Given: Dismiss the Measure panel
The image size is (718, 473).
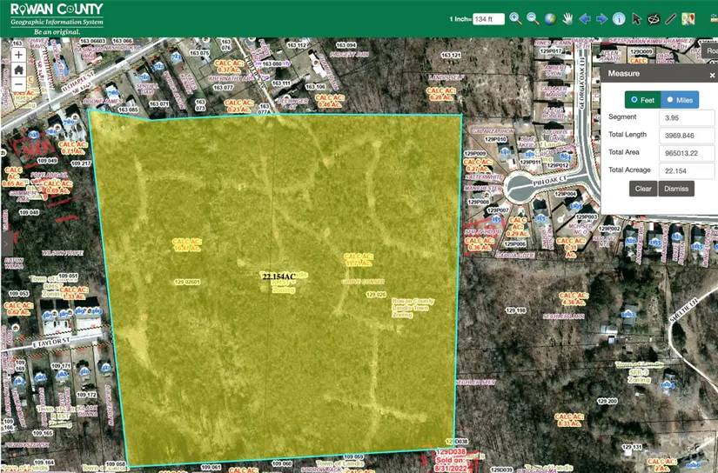Looking at the screenshot, I should coord(676,189).
